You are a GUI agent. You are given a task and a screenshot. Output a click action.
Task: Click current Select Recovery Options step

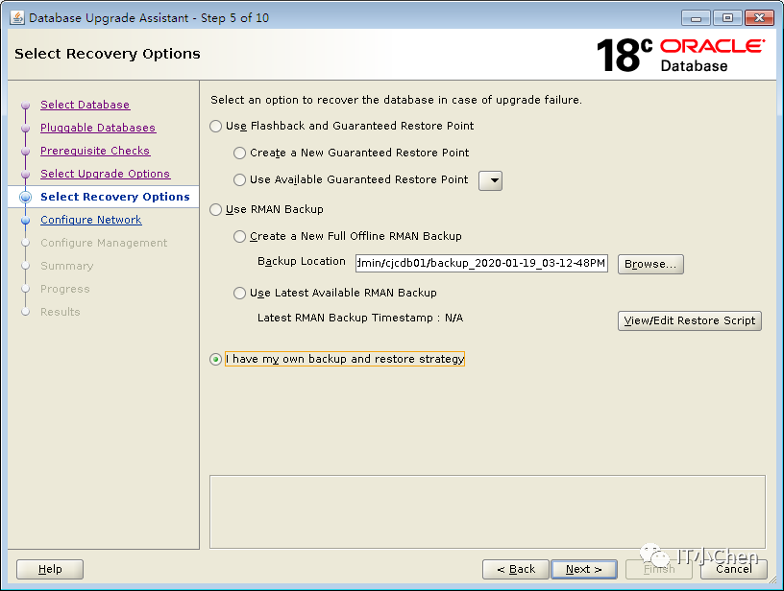click(115, 197)
